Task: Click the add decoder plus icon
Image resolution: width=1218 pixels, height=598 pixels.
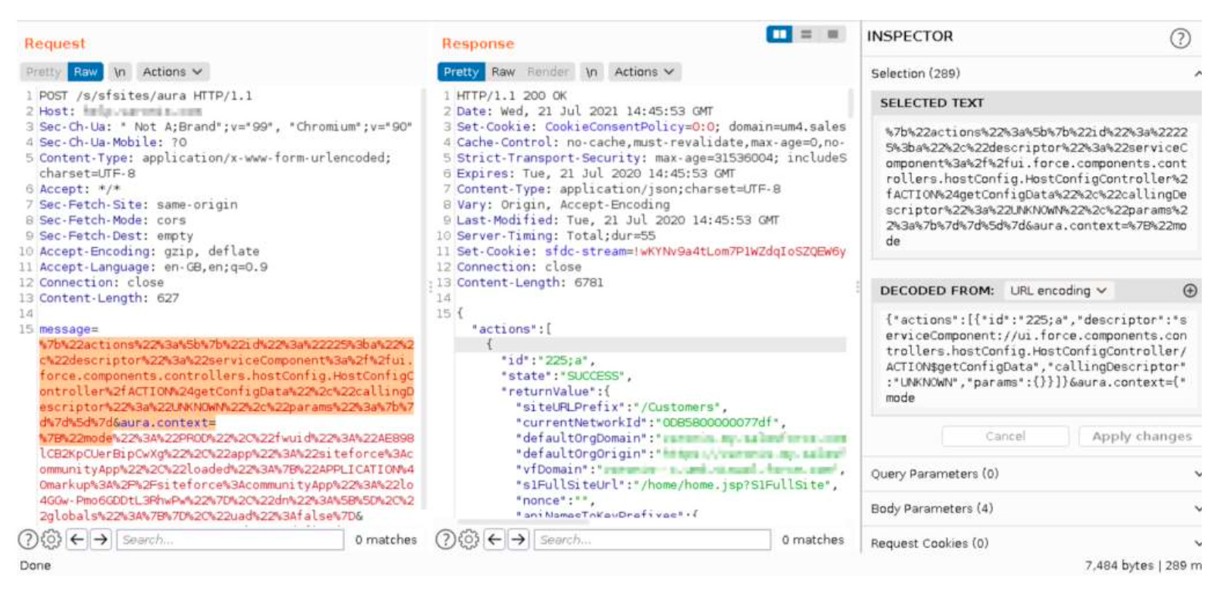Action: tap(1189, 291)
